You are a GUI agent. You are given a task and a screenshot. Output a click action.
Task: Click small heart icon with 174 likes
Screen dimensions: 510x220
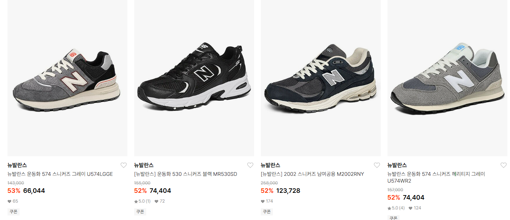coord(263,202)
